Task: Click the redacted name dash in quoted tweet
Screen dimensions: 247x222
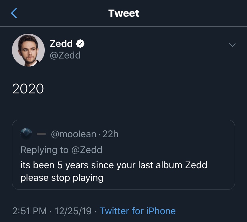Action: (x=41, y=134)
